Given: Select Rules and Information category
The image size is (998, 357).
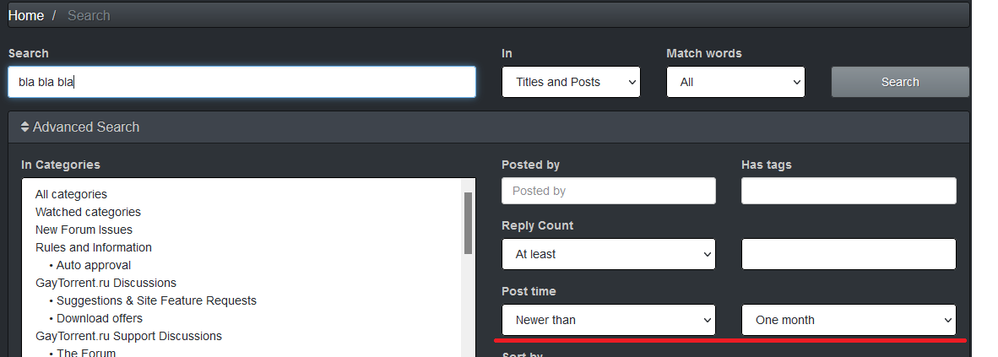Looking at the screenshot, I should pyautogui.click(x=94, y=247).
